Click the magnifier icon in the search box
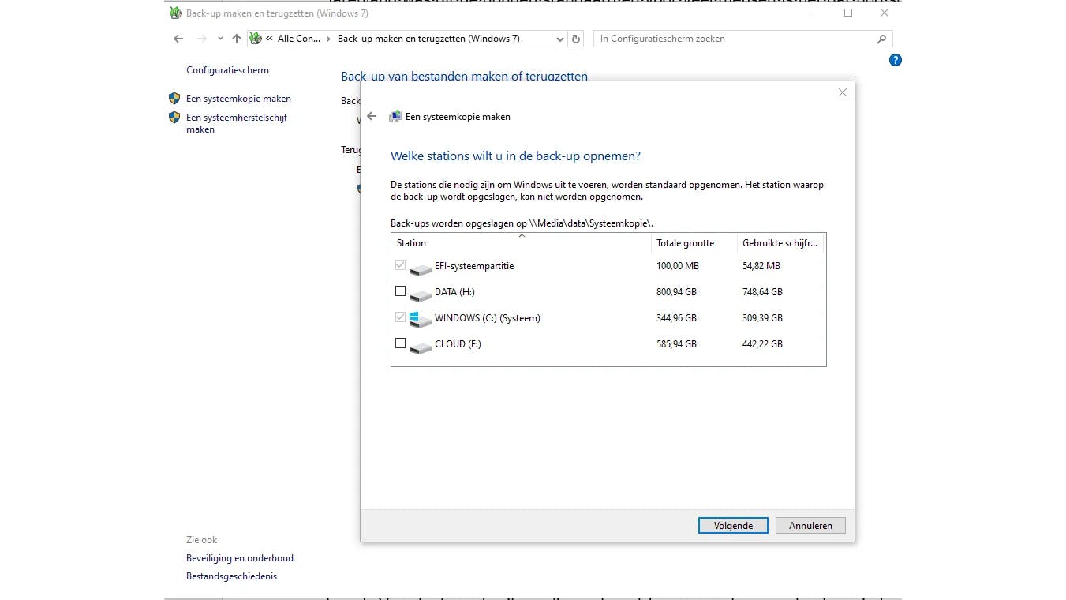The image size is (1066, 600). point(881,39)
